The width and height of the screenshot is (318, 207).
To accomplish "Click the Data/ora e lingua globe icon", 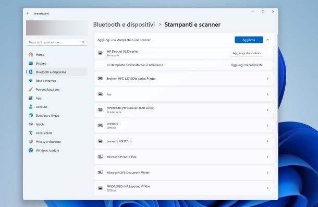I will click(x=31, y=115).
